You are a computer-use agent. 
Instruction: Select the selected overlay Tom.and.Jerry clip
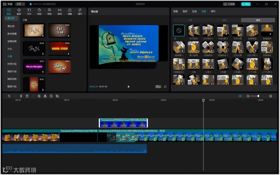coord(123,123)
